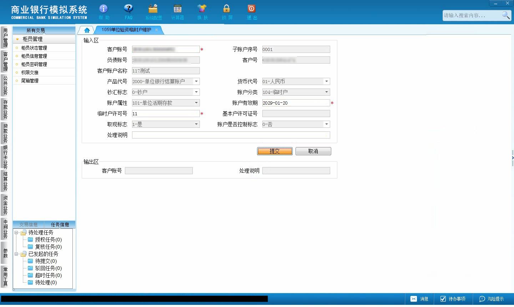Open the 取现标志 dropdown
The height and width of the screenshot is (307, 514).
click(196, 124)
